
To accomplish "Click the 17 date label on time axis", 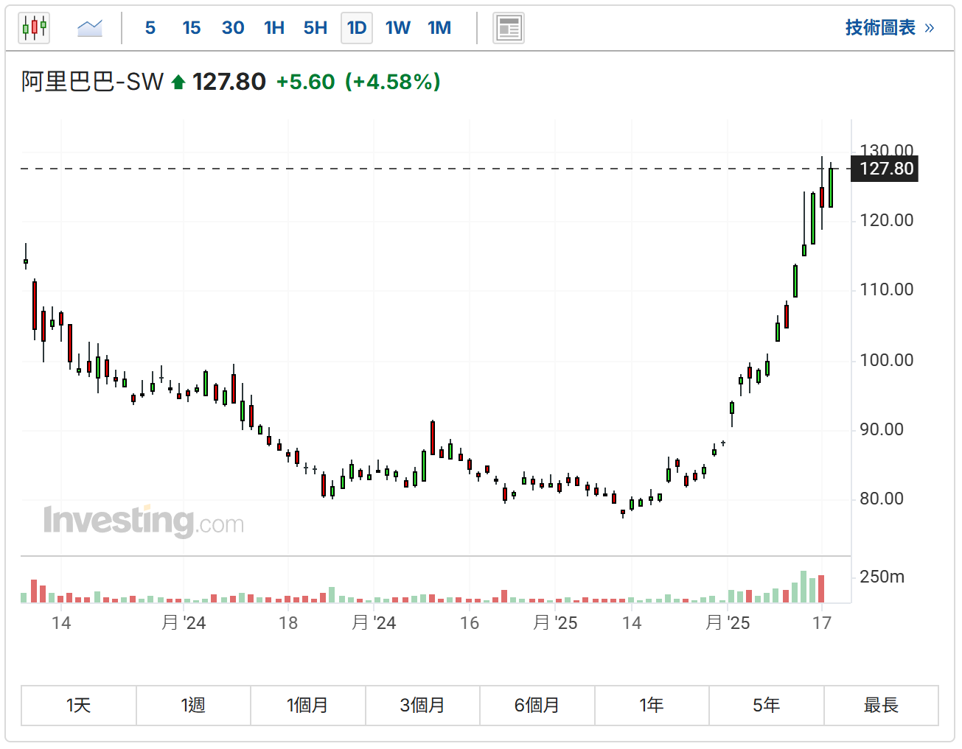I will click(822, 623).
